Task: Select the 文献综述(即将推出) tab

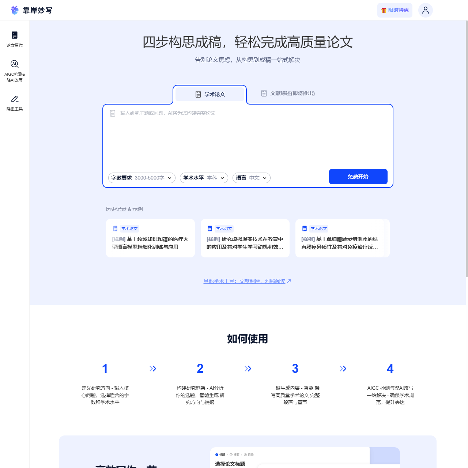Action: (288, 94)
